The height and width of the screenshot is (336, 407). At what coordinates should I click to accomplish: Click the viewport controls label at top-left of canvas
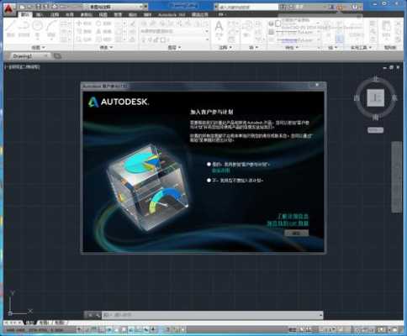point(23,66)
